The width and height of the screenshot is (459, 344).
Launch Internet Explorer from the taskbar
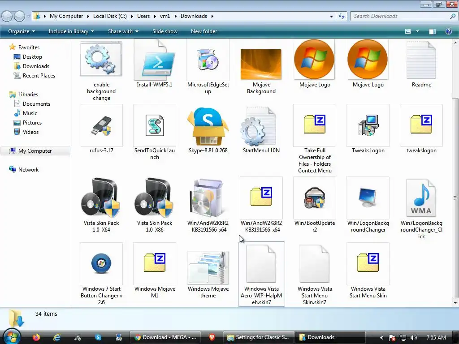coord(56,337)
